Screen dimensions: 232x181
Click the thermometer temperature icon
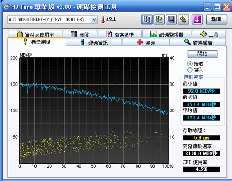[x=103, y=20]
